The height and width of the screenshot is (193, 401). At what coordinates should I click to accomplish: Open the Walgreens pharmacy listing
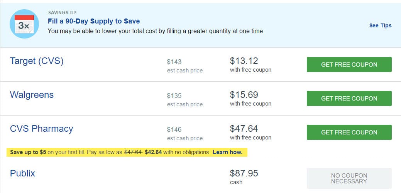point(32,95)
